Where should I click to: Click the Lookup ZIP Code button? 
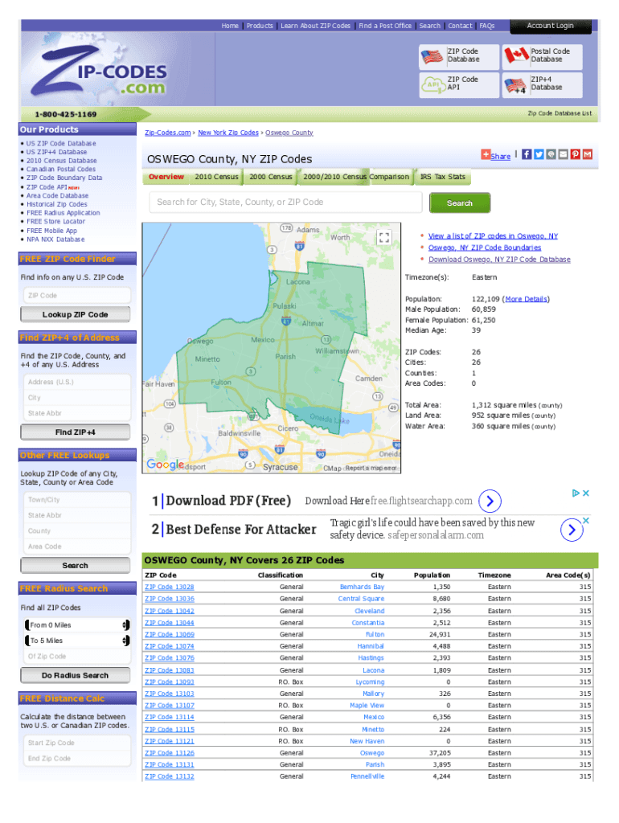[x=76, y=314]
